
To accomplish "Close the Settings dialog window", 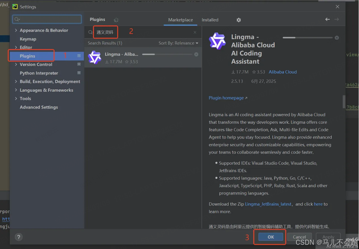I will point(337,7).
